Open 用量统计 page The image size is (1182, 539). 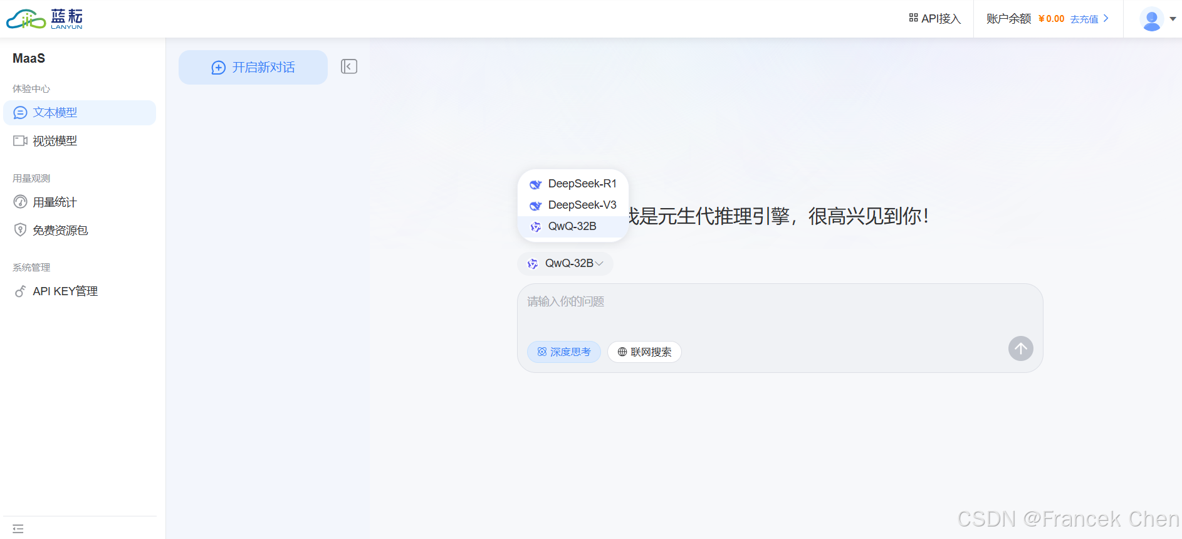80,202
